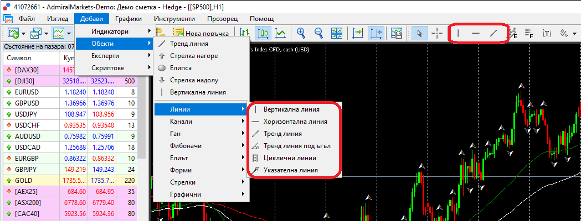The width and height of the screenshot is (581, 221).
Task: Toggle chart auto scroll button
Action: 358,33
